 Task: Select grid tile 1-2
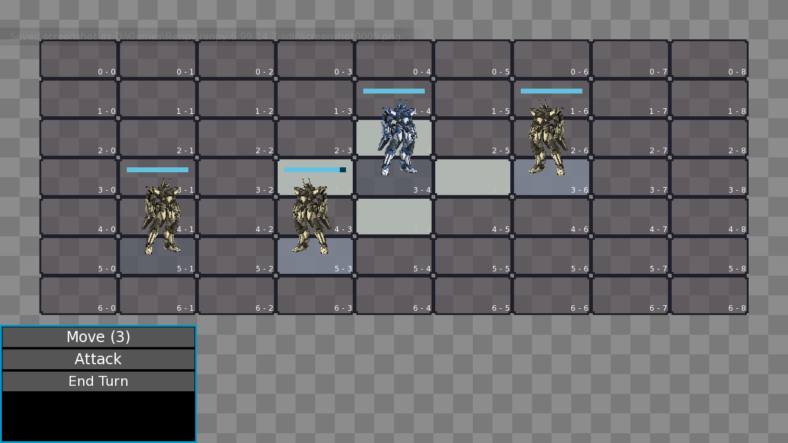coord(236,98)
